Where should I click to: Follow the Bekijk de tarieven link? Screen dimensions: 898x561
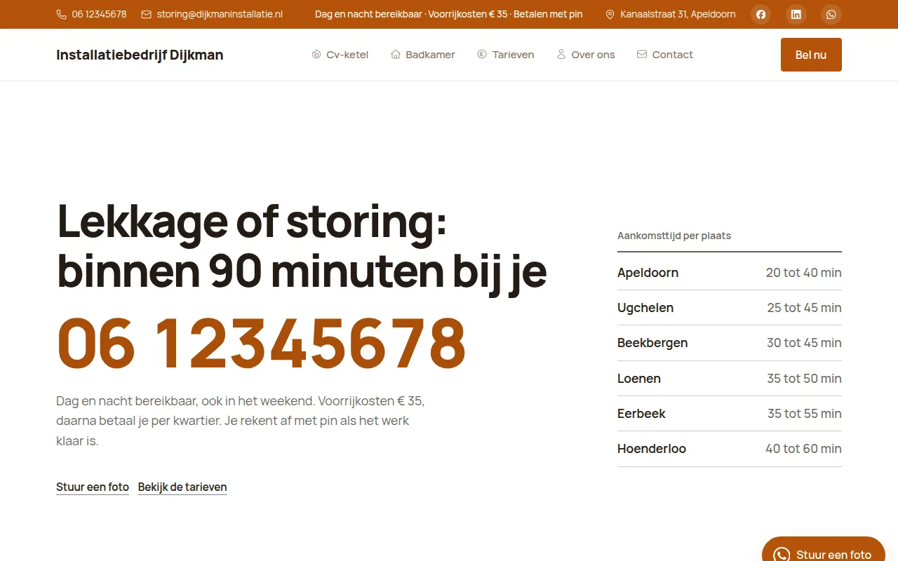pos(182,487)
